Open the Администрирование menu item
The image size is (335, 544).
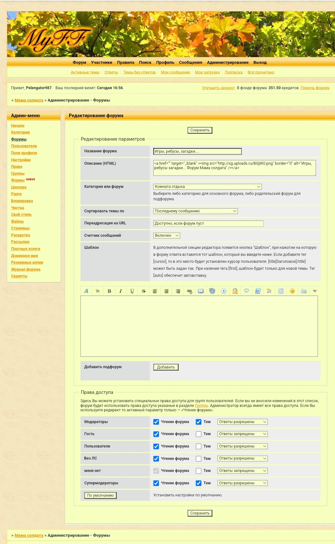(x=228, y=63)
